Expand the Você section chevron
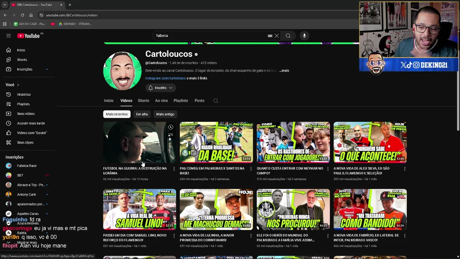 18,85
